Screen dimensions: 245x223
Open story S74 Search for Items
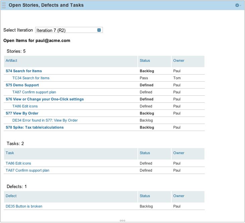[24, 71]
